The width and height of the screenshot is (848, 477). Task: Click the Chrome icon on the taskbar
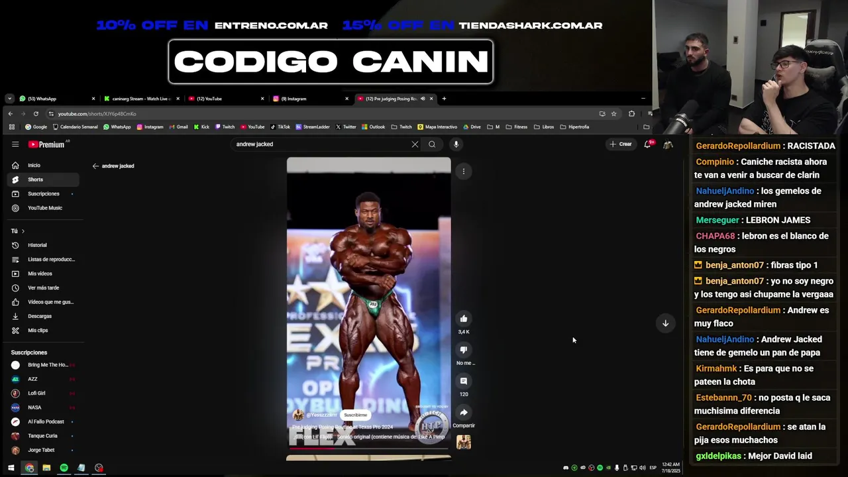pyautogui.click(x=29, y=468)
